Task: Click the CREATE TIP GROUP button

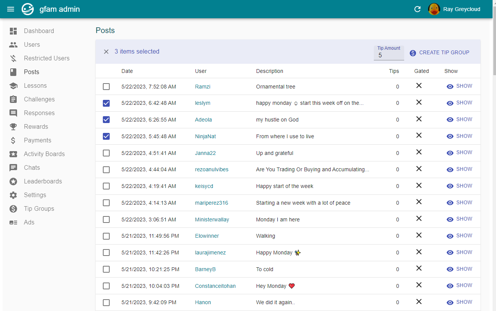Action: coord(439,53)
